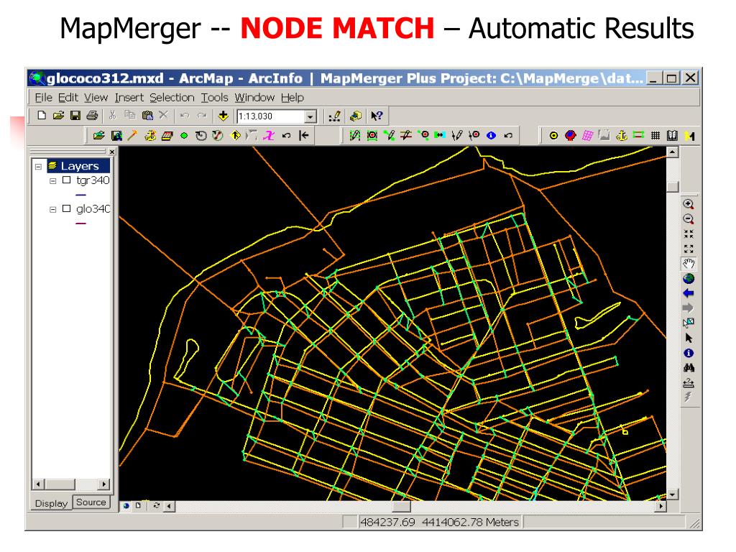Viewport: 736px width, 552px height.
Task: Open the Insert menu
Action: pyautogui.click(x=129, y=97)
